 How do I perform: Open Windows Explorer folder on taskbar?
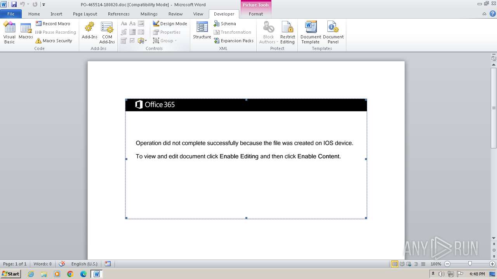click(x=44, y=274)
